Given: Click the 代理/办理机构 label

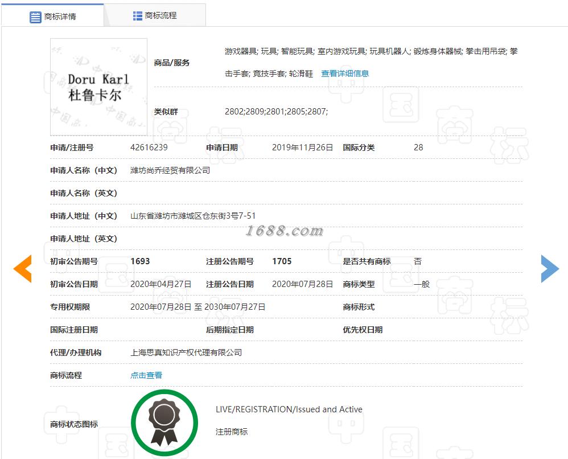Looking at the screenshot, I should (x=76, y=353).
